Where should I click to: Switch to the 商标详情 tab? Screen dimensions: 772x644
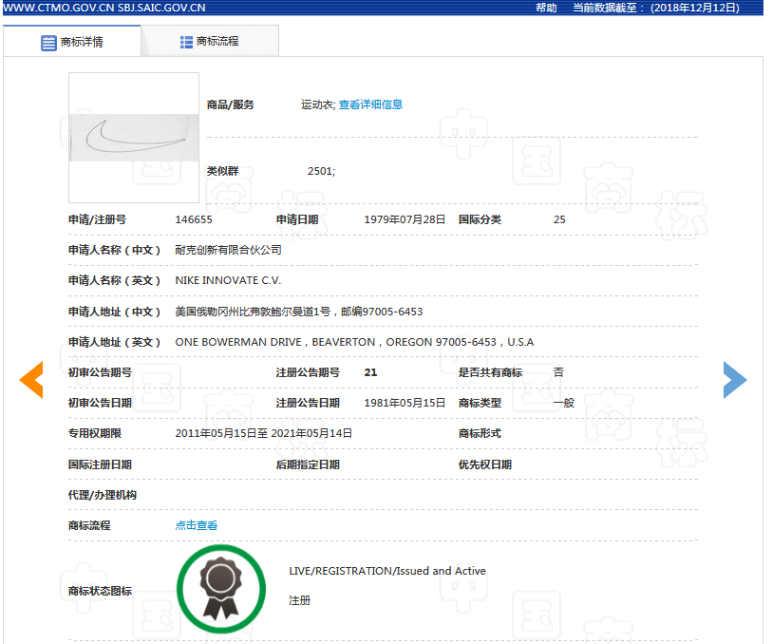(72, 43)
